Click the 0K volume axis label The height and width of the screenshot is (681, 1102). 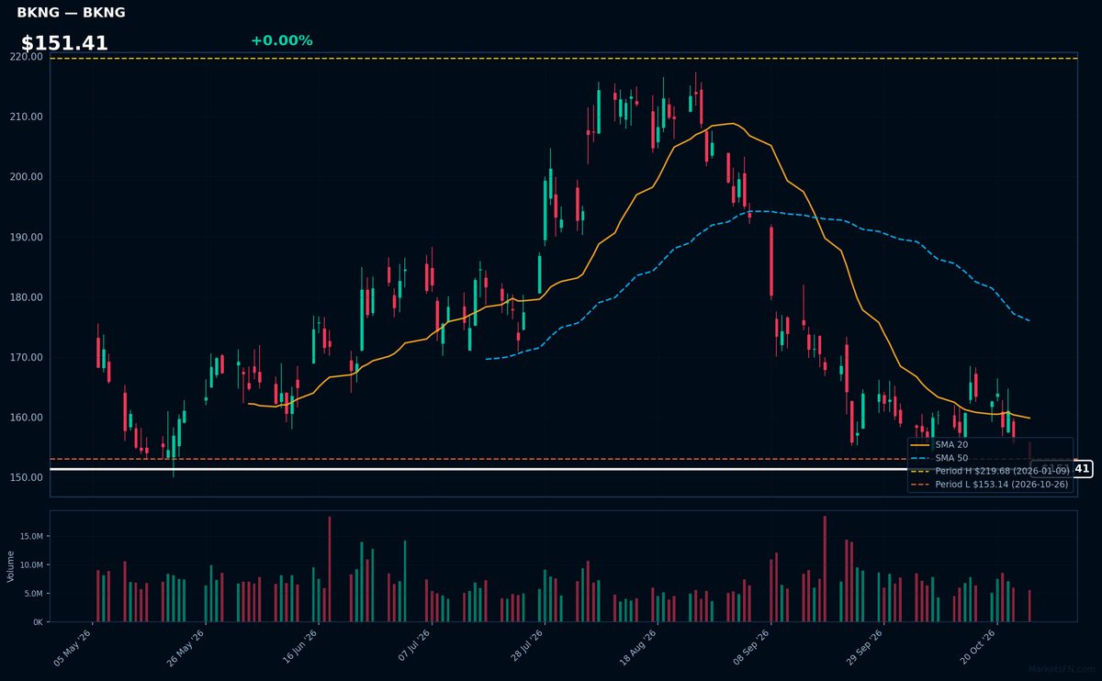click(38, 622)
